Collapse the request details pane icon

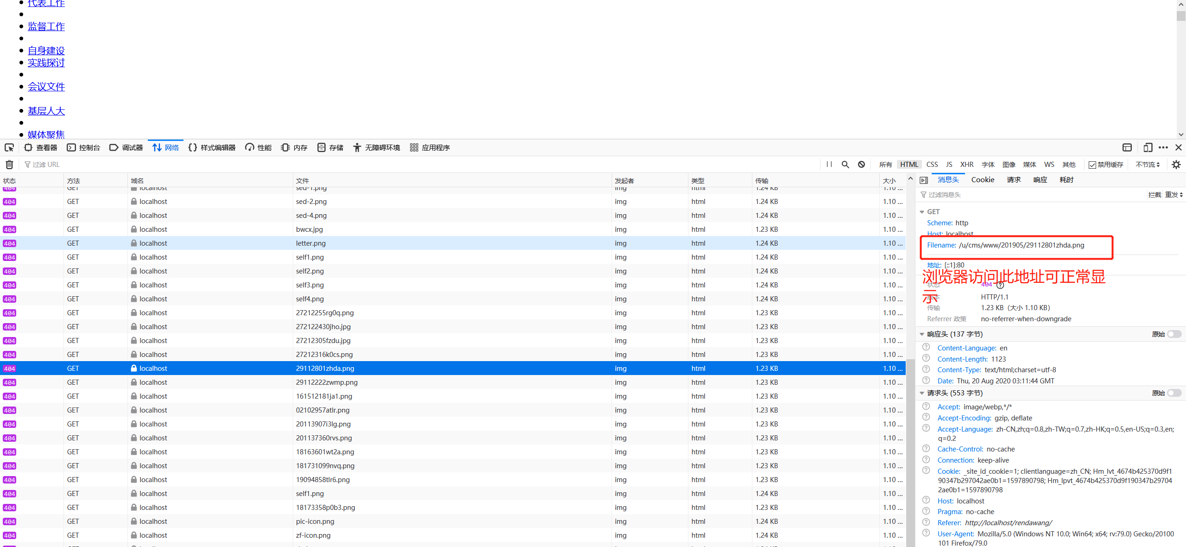click(x=924, y=180)
